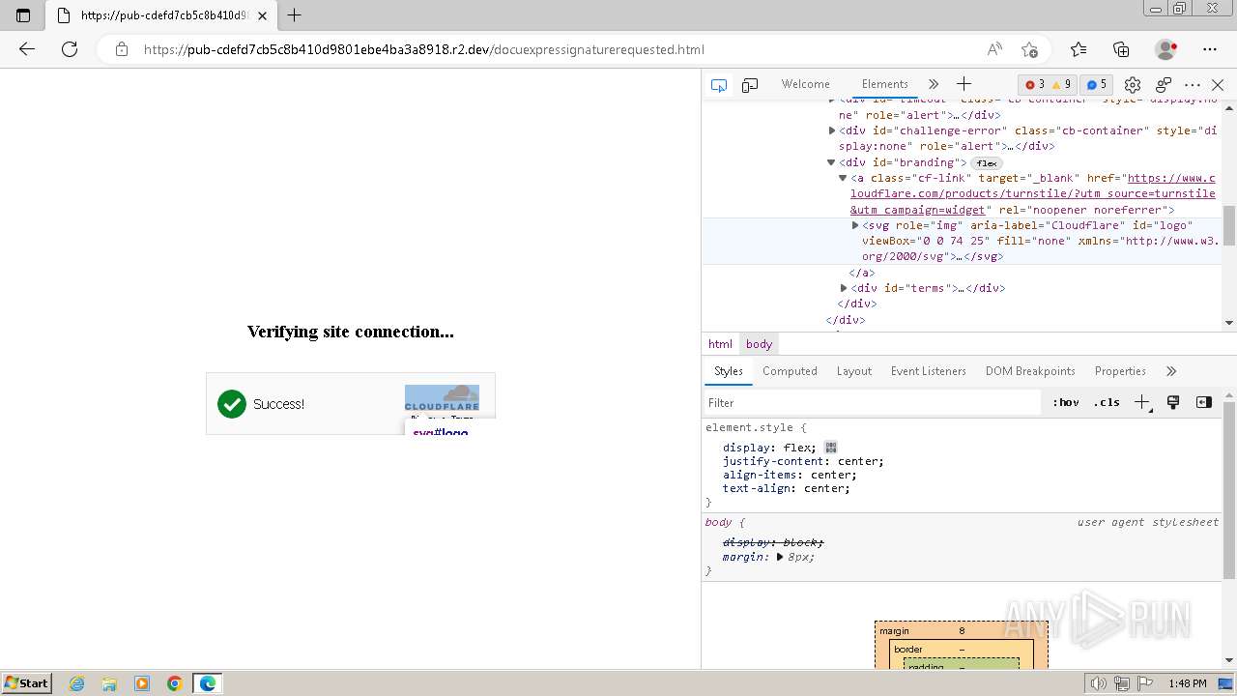Open DevTools settings gear
This screenshot has height=696, width=1237.
coord(1133,85)
